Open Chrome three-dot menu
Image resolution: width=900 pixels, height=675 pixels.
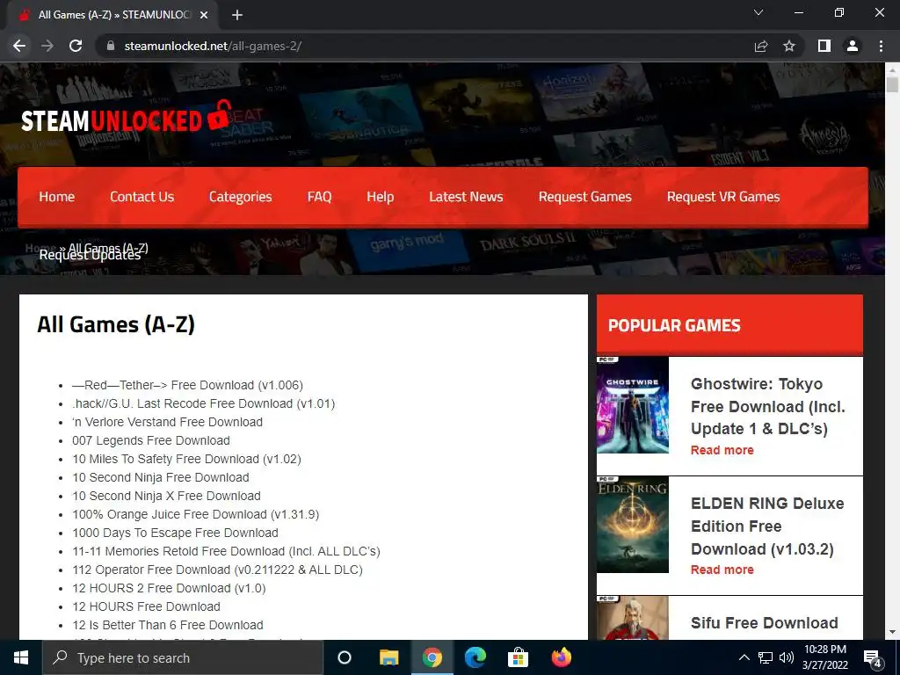(881, 46)
